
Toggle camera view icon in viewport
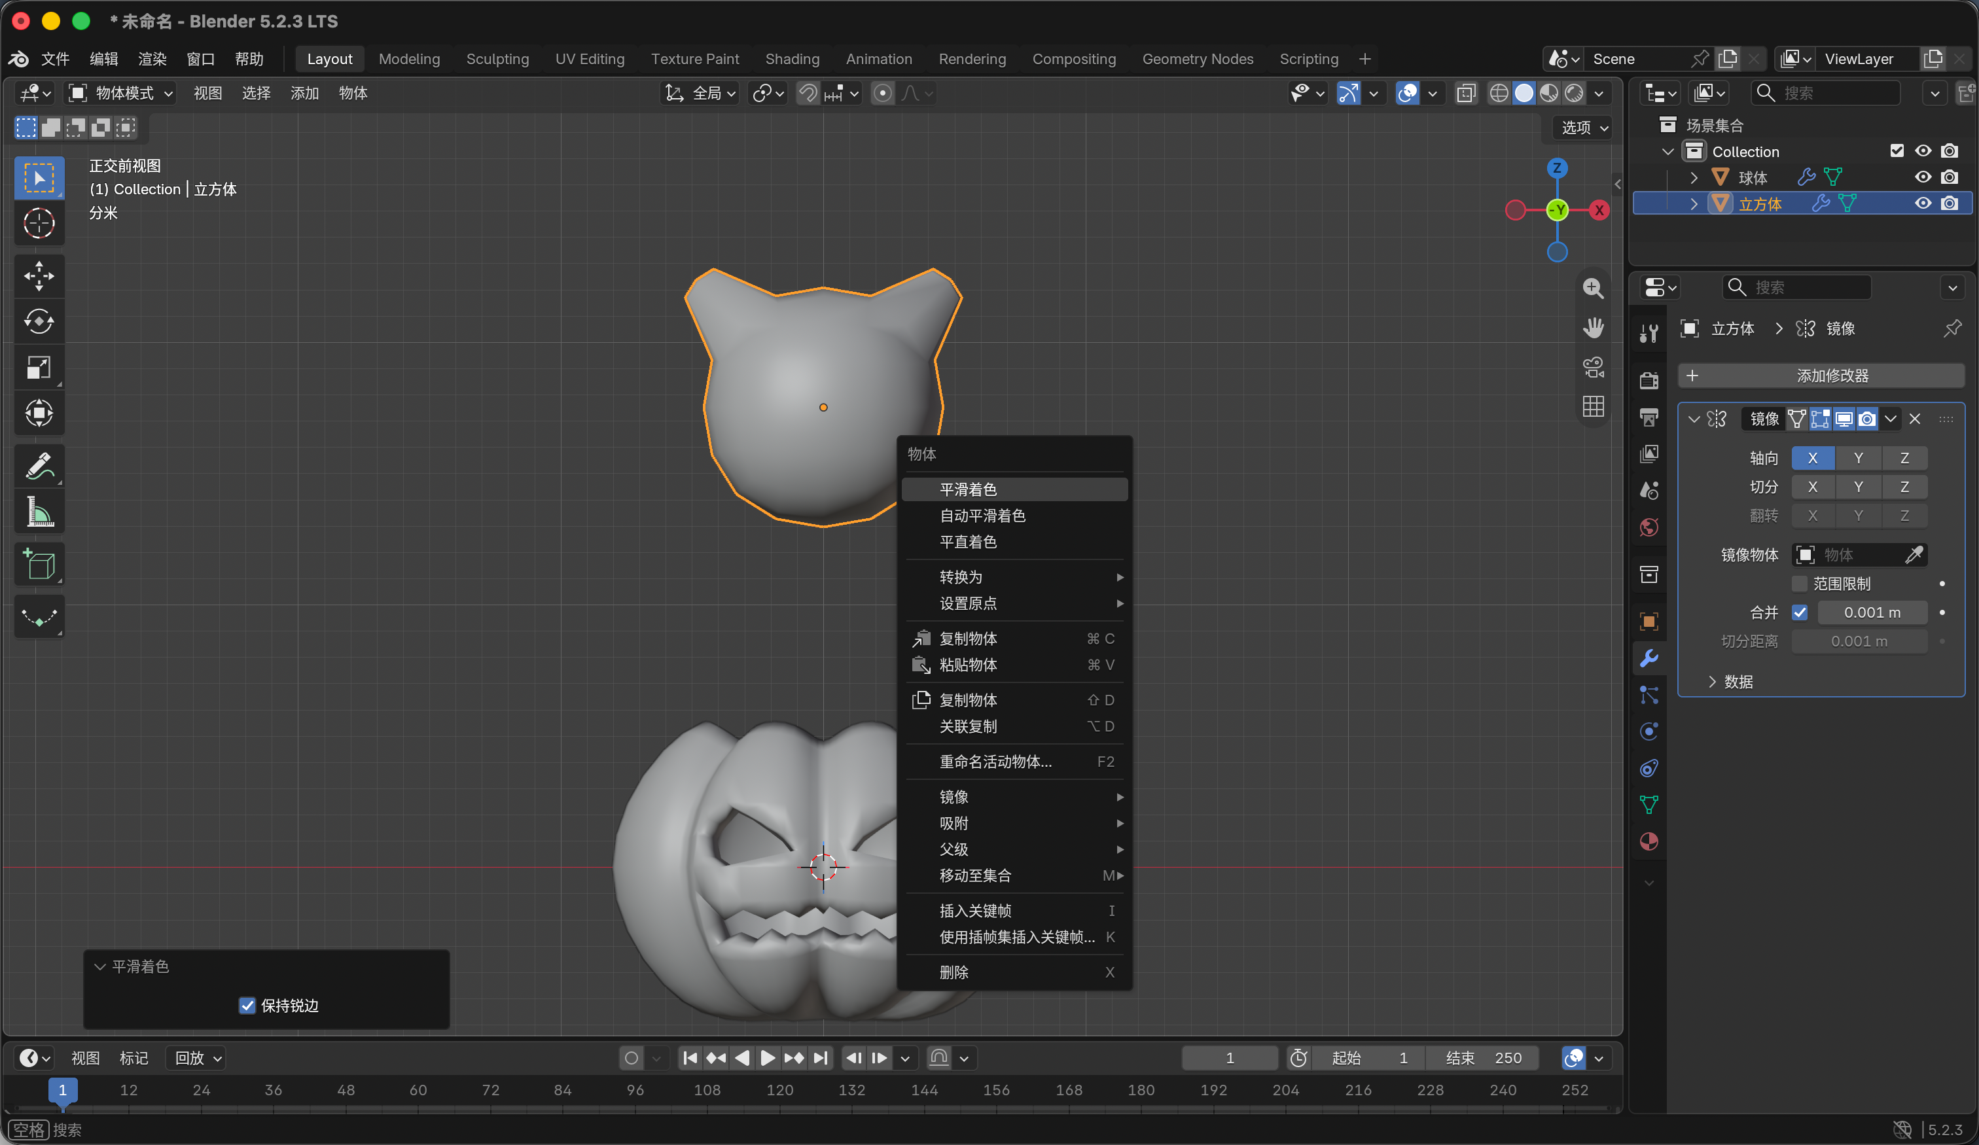tap(1593, 367)
